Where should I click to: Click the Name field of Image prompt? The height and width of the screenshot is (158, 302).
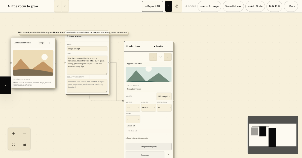pos(87,49)
